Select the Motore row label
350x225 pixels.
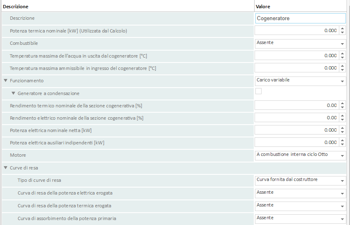point(18,155)
